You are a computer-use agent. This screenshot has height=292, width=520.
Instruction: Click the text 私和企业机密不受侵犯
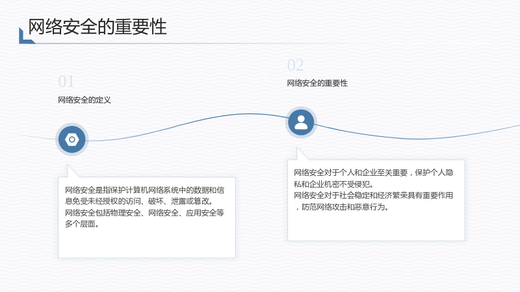click(x=333, y=184)
